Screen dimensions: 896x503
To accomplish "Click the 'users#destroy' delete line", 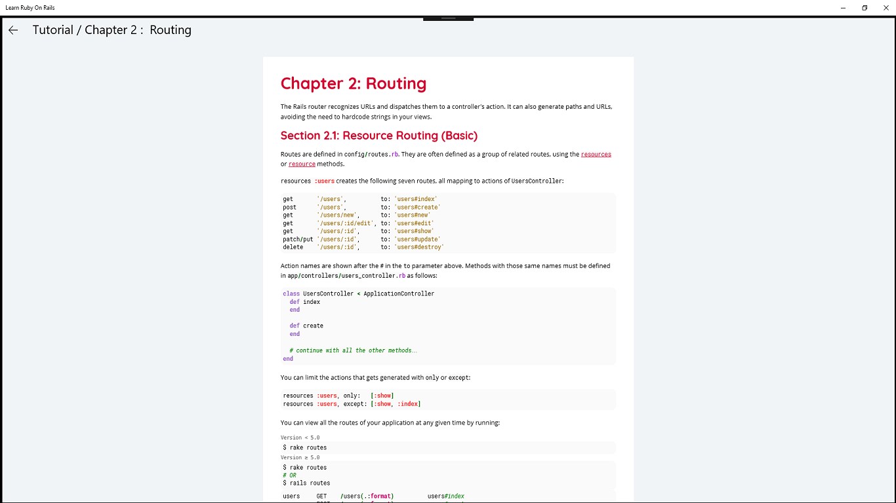I will click(363, 247).
